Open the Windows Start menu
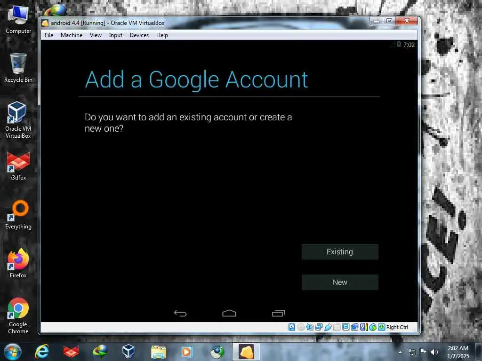Image resolution: width=482 pixels, height=361 pixels. point(12,352)
